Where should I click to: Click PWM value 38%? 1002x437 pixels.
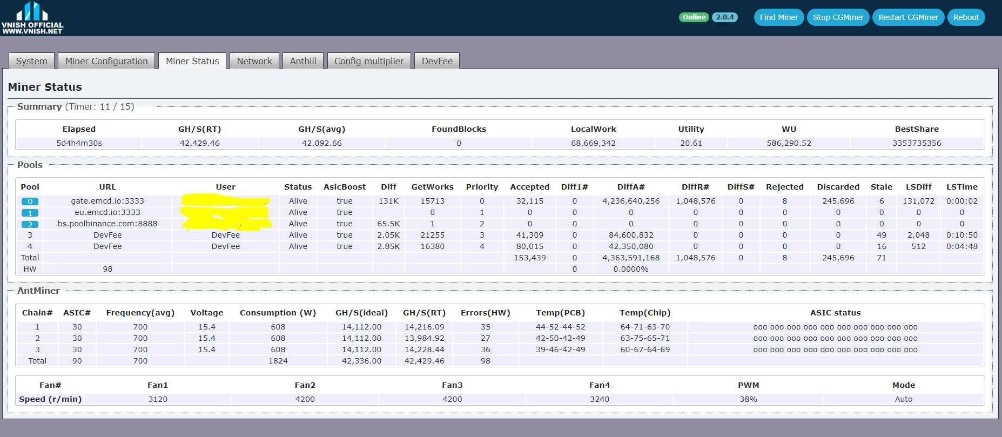click(748, 399)
